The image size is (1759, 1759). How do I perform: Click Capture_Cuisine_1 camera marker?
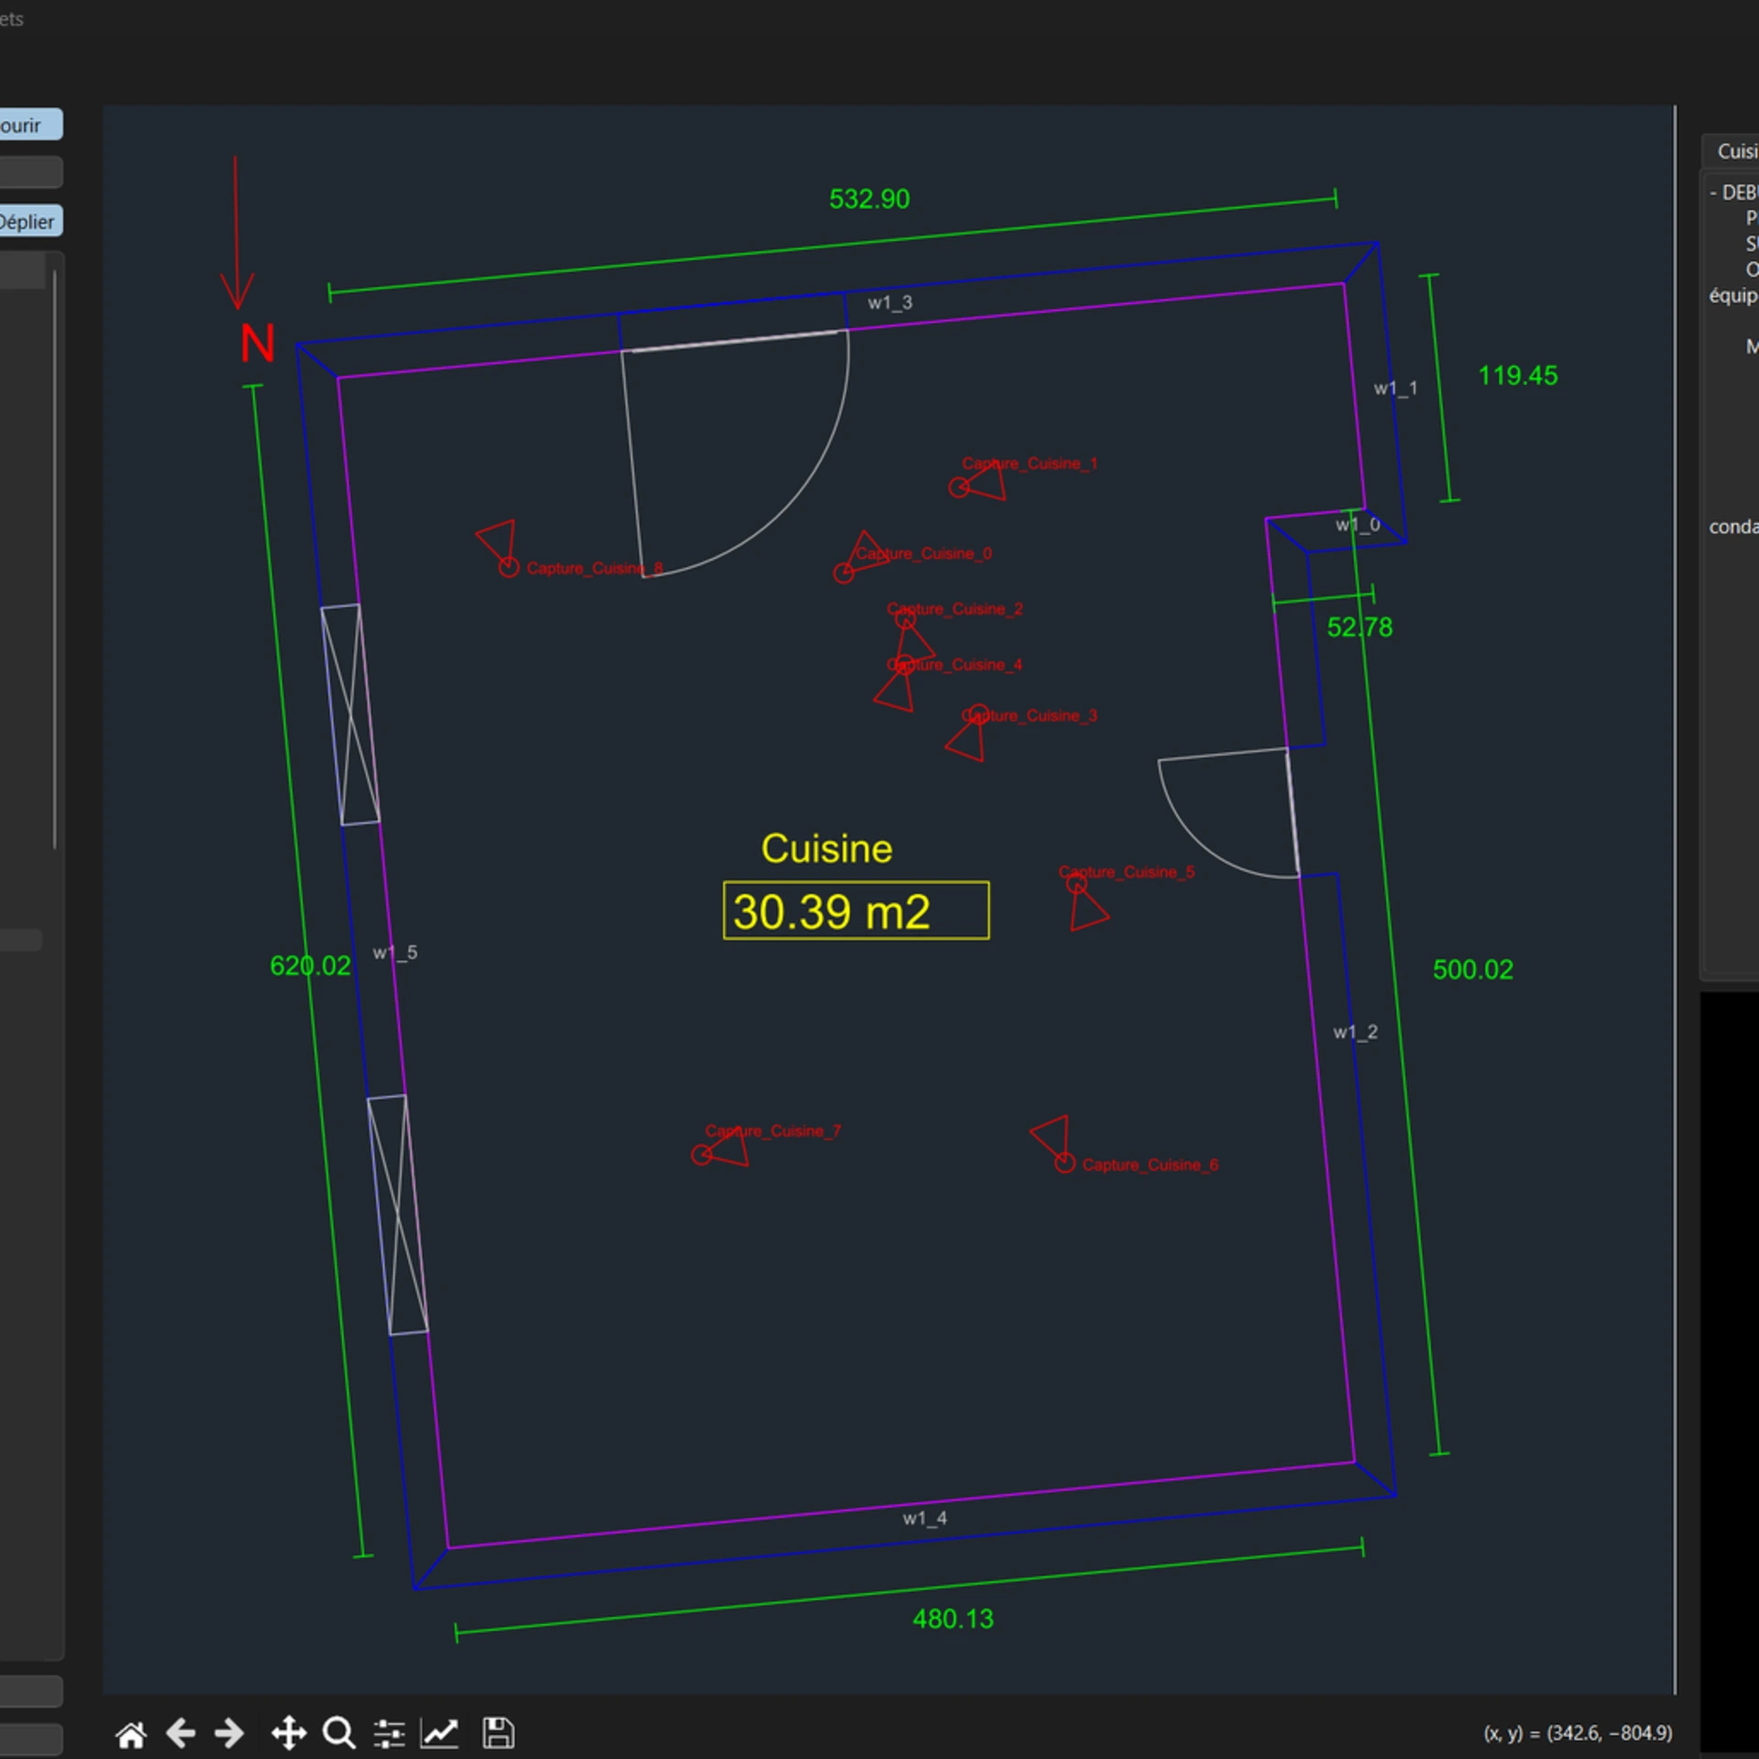click(959, 487)
